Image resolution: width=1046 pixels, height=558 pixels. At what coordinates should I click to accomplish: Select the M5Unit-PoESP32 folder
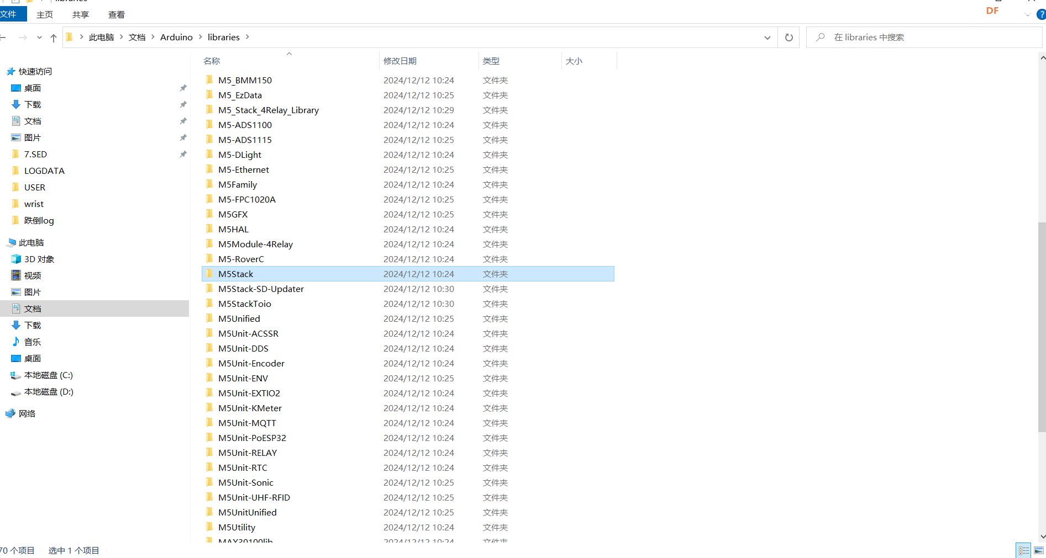point(408,438)
